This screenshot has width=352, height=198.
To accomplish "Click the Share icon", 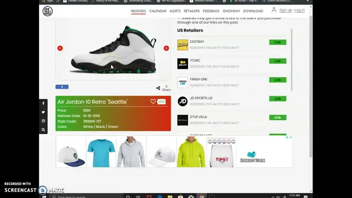I will [158, 88].
